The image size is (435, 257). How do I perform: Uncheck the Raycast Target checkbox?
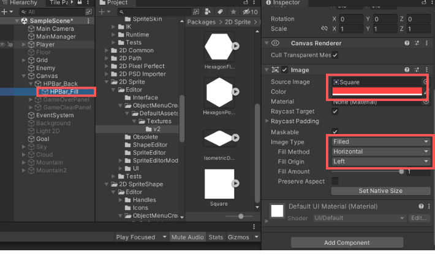pos(335,111)
